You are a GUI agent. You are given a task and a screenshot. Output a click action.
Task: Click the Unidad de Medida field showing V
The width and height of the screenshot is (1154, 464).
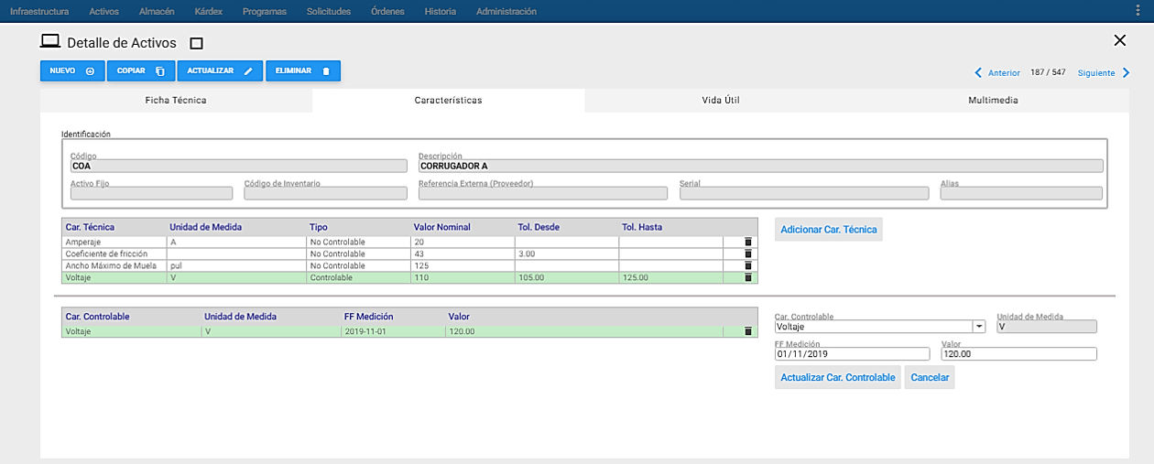[1047, 326]
